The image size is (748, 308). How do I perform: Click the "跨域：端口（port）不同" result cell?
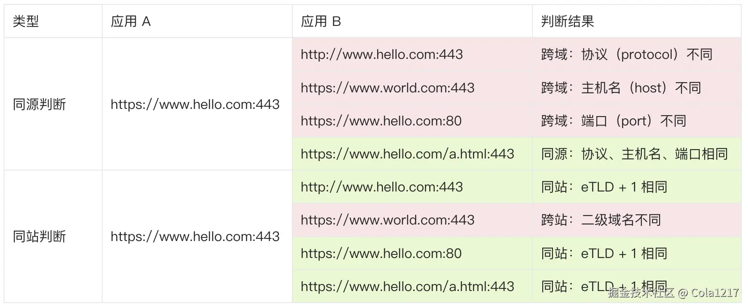pyautogui.click(x=613, y=121)
